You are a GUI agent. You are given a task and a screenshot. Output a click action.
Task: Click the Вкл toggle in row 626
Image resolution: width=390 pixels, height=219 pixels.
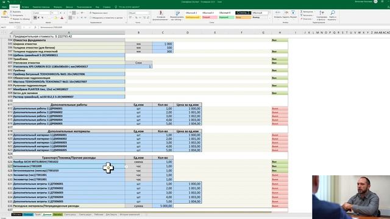(x=280, y=162)
